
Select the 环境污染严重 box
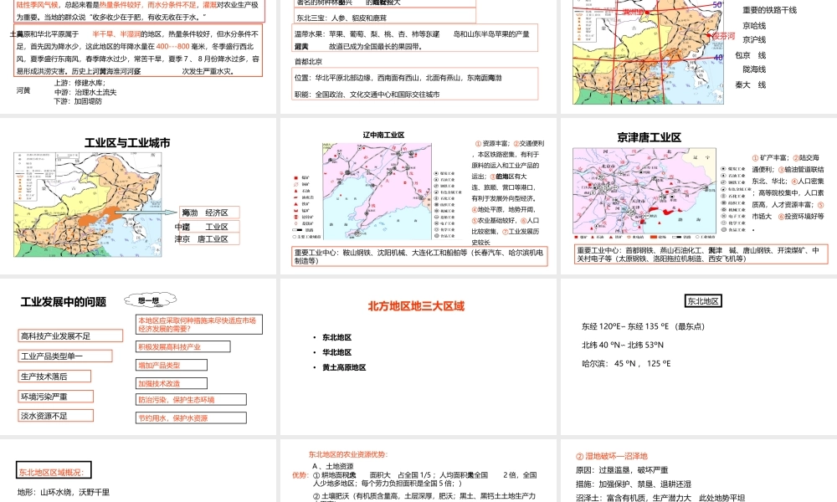[55, 397]
